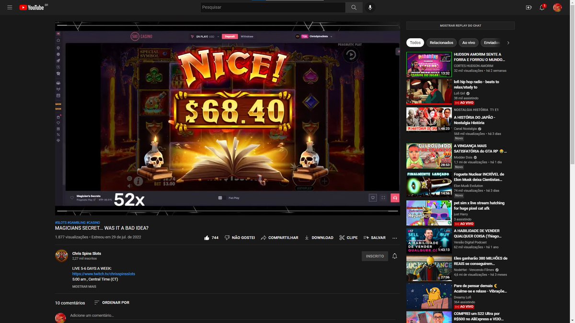Viewport: 575px width, 323px height.
Task: Open Foguete Nuclear Elon Musk thumbnail
Action: pyautogui.click(x=429, y=184)
